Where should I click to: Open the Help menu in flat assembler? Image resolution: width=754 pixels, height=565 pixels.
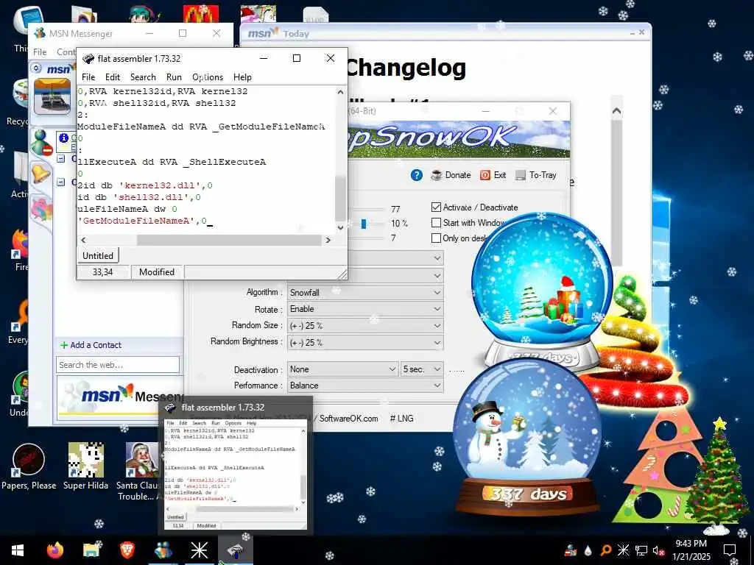pyautogui.click(x=242, y=77)
